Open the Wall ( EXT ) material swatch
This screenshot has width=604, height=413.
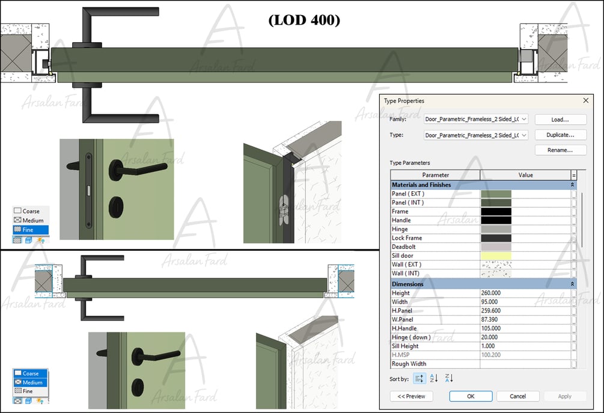click(x=496, y=265)
